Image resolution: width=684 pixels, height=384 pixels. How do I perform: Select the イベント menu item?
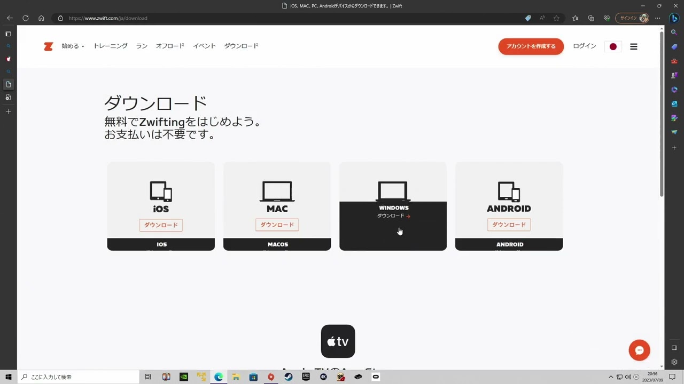(204, 46)
